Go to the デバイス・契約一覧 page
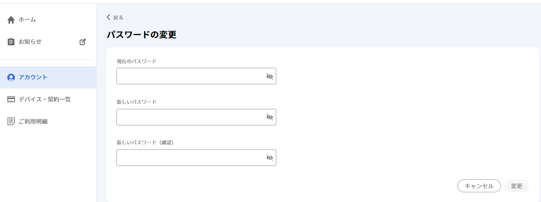Screen dimensions: 541x202 48,99
